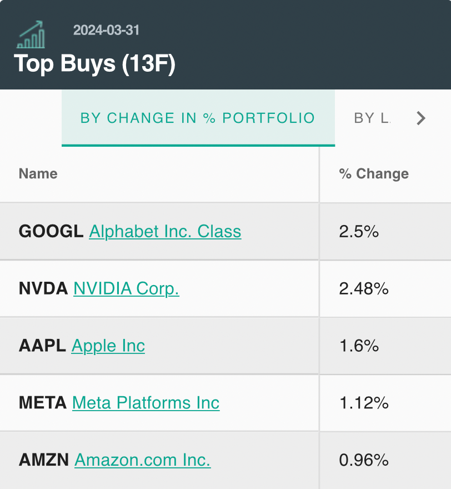Expand more tabs with the right chevron
This screenshot has height=489, width=451.
click(x=421, y=118)
